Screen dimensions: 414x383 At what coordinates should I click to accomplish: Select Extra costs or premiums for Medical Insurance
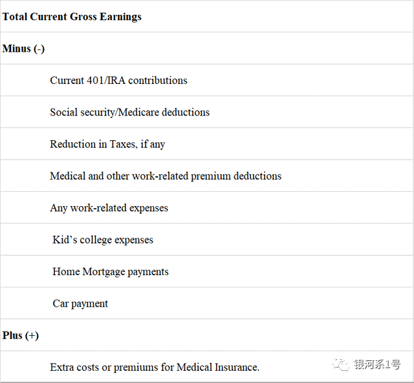pos(155,367)
